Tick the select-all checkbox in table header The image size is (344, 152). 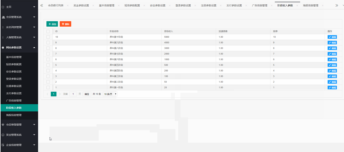(x=48, y=31)
